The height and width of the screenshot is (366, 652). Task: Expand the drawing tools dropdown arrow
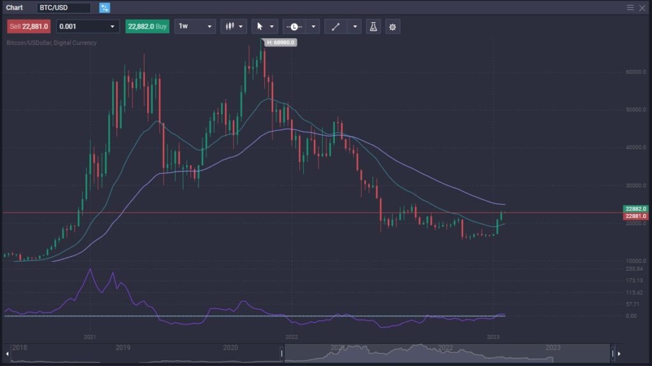[355, 26]
